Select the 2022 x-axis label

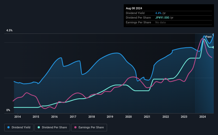tap(166, 117)
